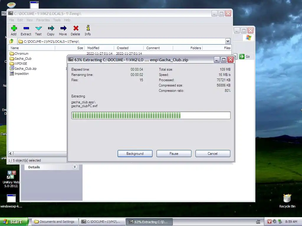Click the 7z icon in main window title

11,13
